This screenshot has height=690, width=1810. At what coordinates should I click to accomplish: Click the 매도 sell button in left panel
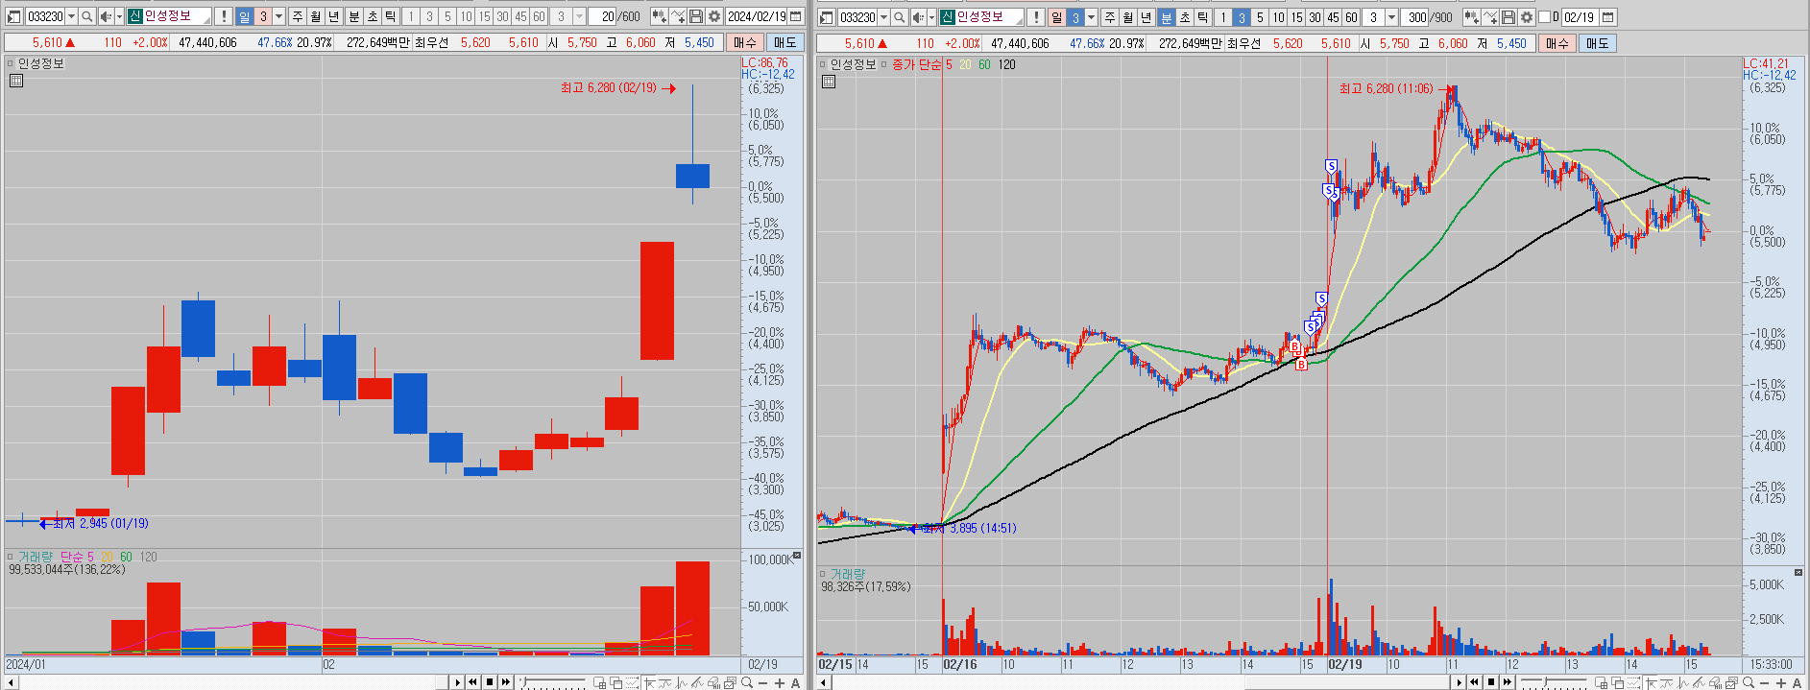point(785,42)
